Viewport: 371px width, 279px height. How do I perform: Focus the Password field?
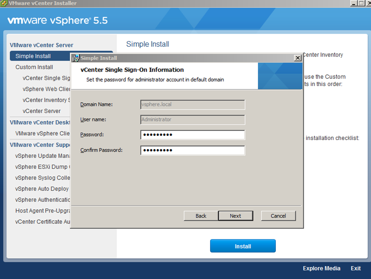coord(193,135)
